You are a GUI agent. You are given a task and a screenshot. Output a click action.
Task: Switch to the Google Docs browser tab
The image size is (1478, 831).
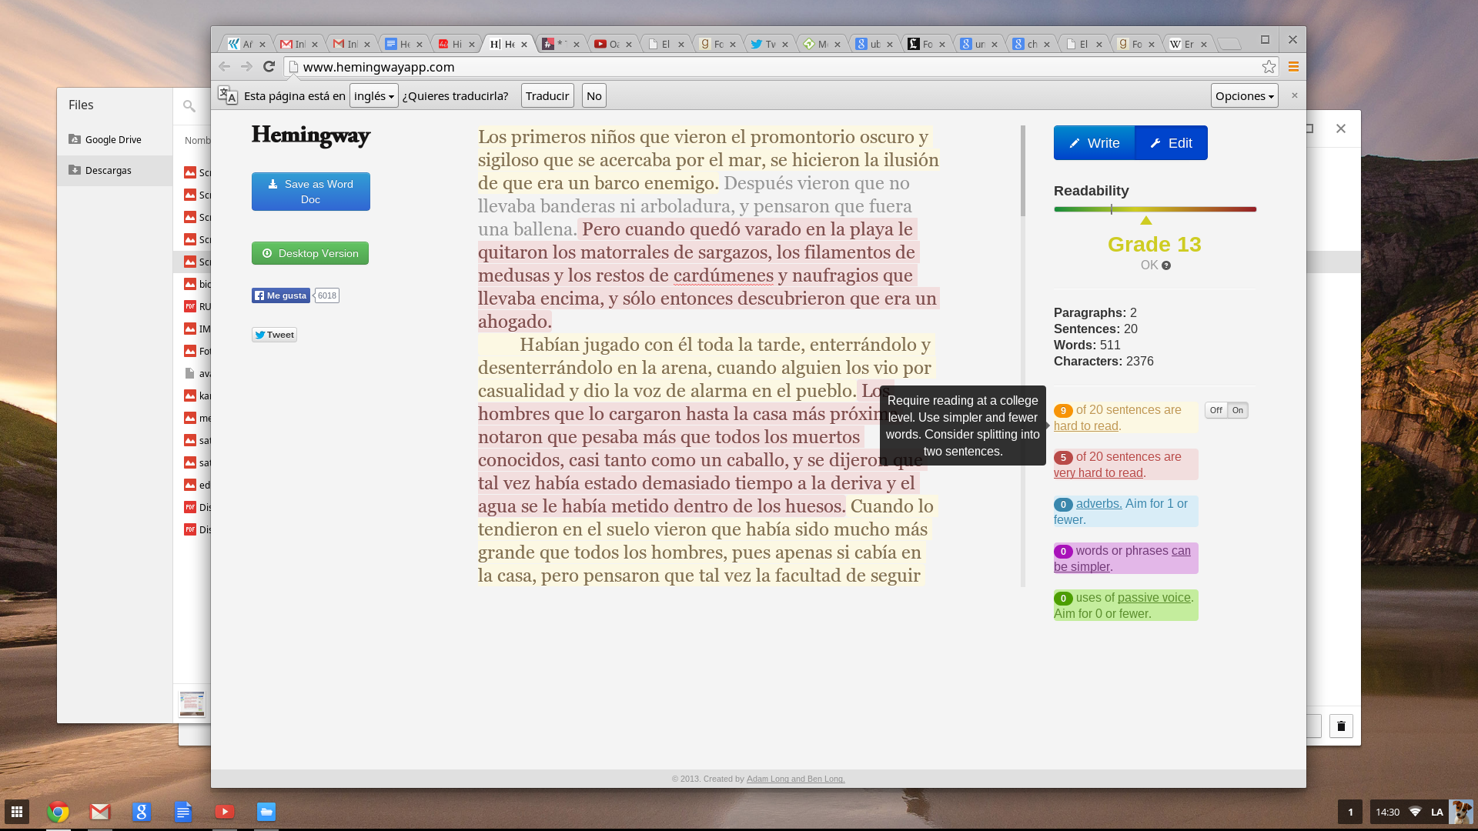403,44
